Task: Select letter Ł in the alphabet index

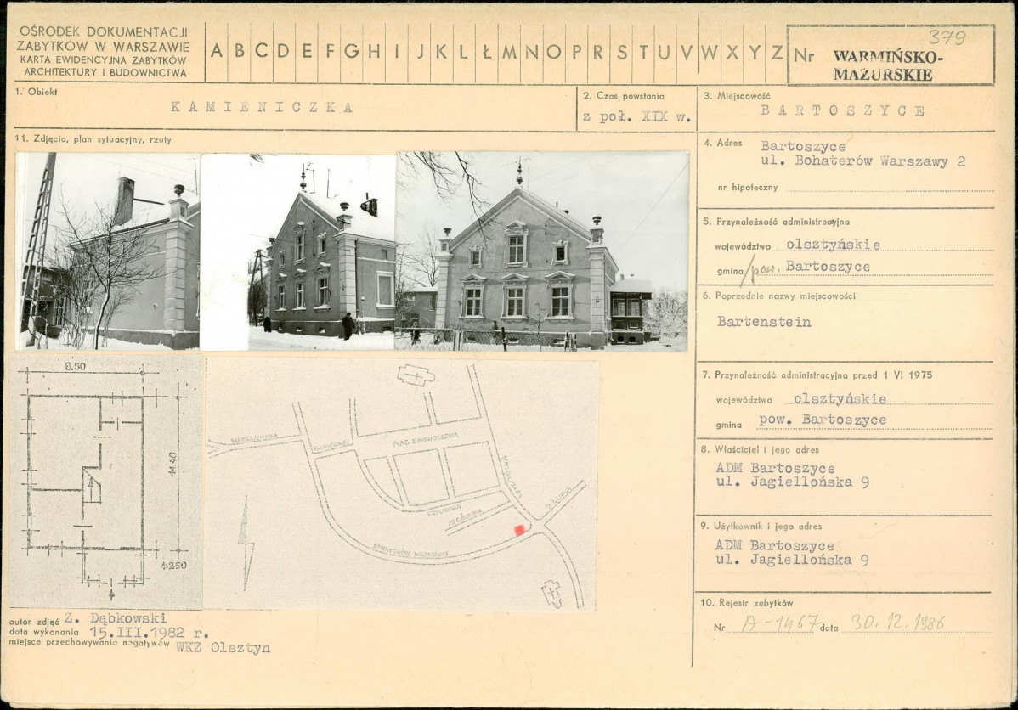Action: [486, 51]
